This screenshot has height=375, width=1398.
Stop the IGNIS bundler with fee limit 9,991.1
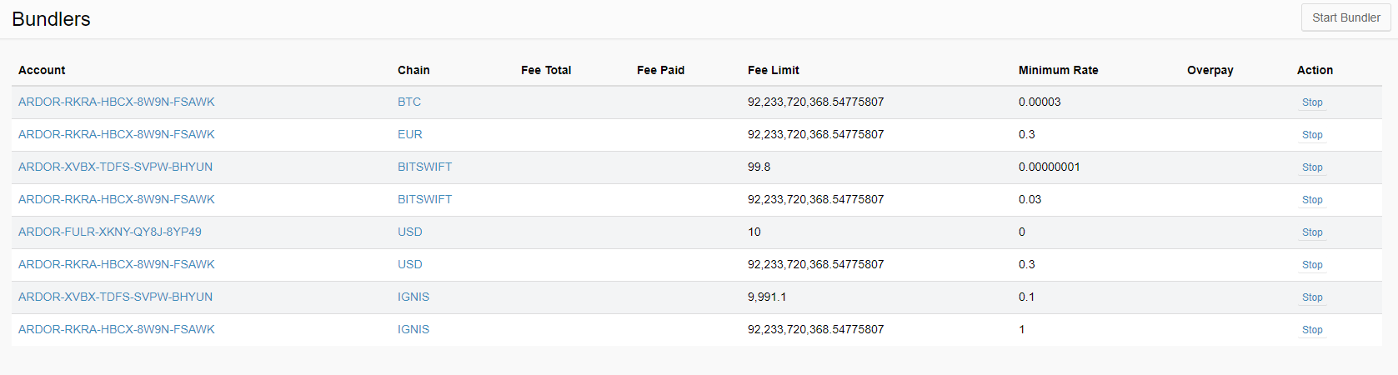(x=1311, y=297)
